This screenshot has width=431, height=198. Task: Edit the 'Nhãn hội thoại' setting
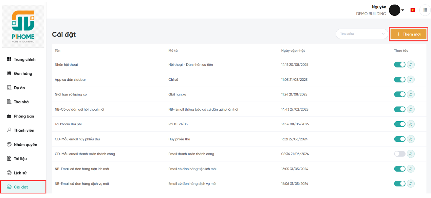pos(411,65)
